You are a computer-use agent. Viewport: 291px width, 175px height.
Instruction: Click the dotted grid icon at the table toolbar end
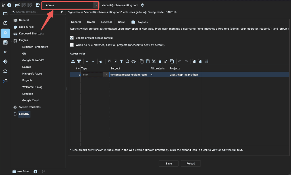click(x=206, y=61)
